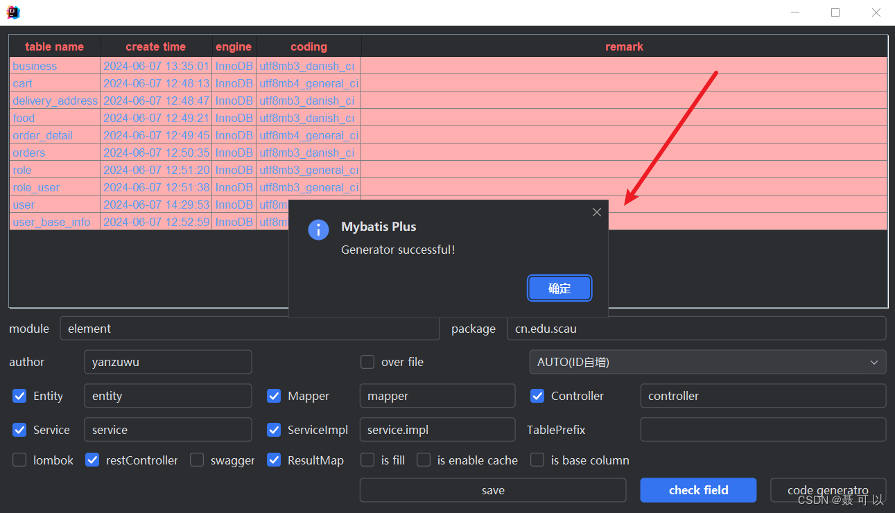895x513 pixels.
Task: Select the role_user table row
Action: 449,187
